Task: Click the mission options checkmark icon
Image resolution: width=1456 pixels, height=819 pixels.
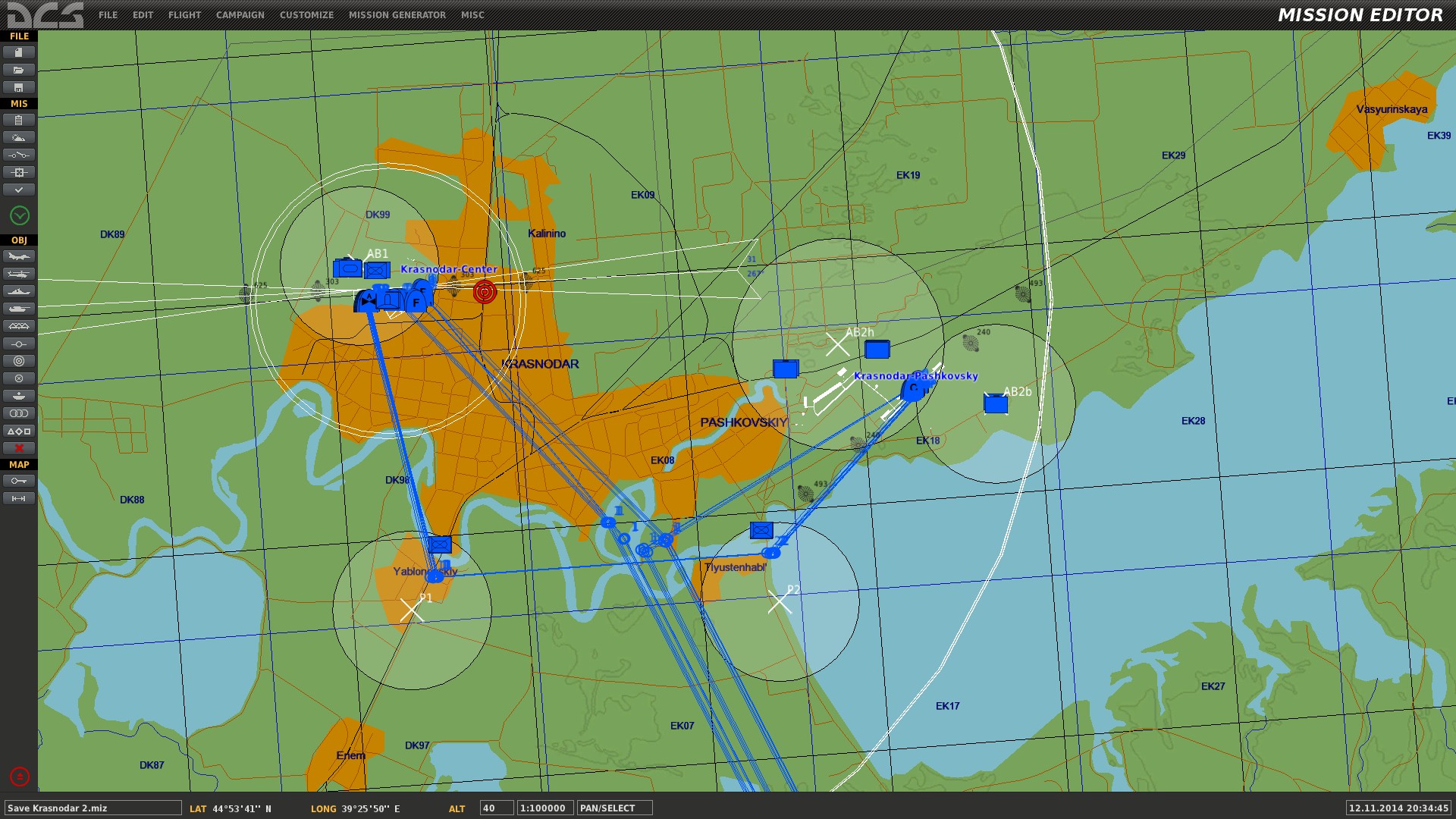Action: click(19, 190)
